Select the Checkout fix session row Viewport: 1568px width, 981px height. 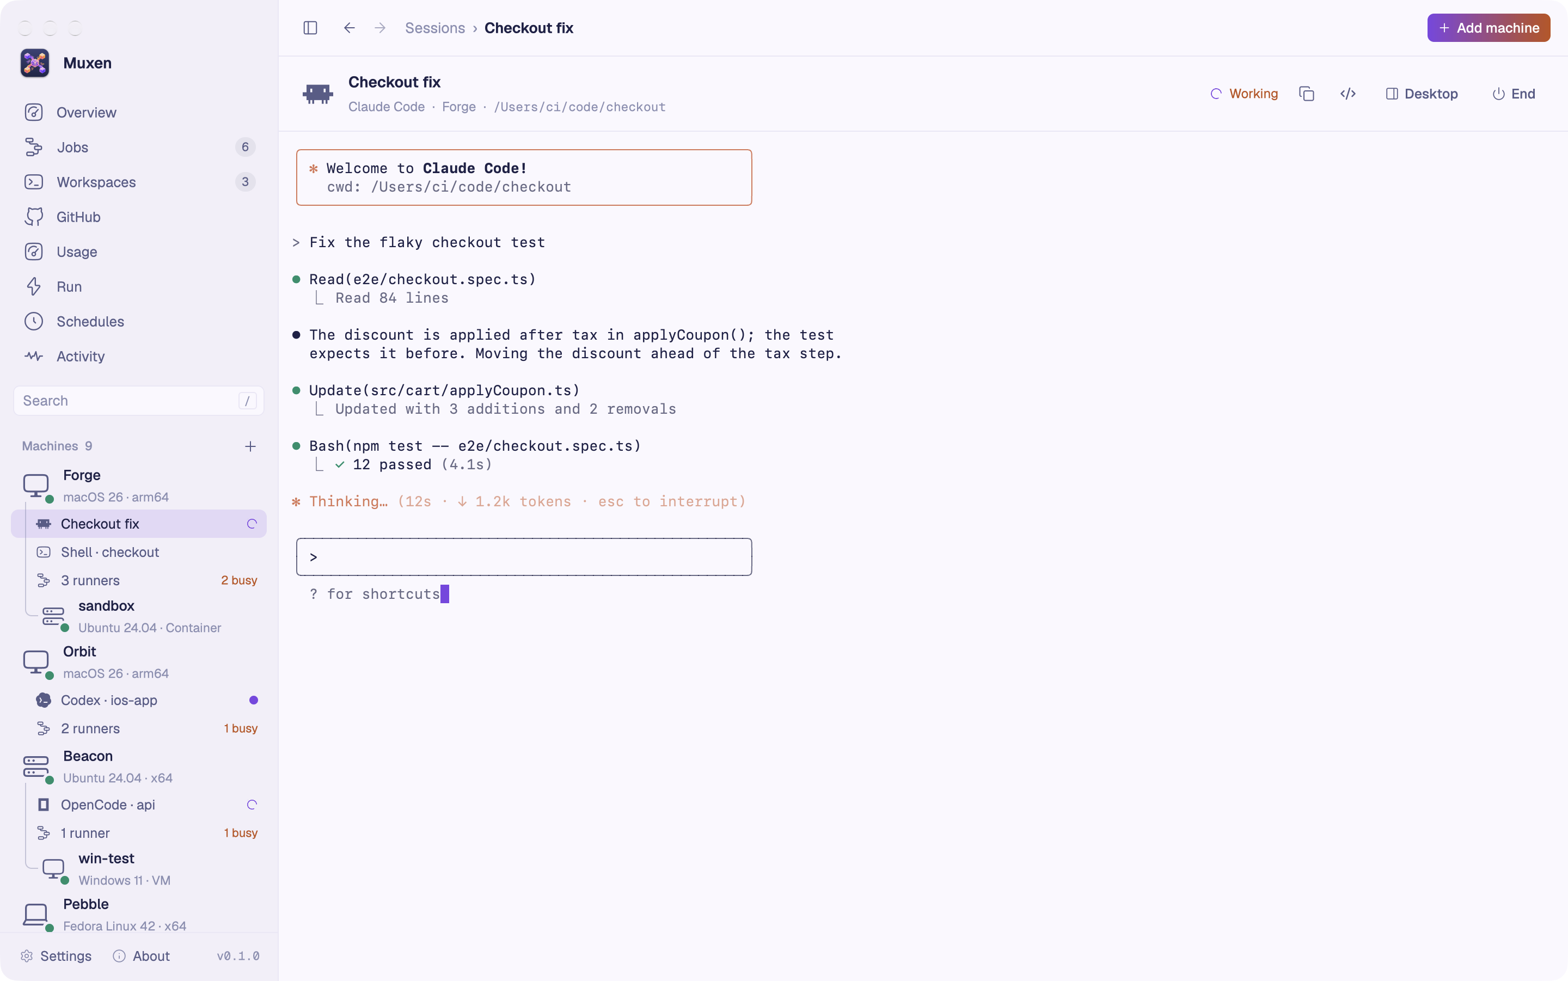[x=139, y=524]
